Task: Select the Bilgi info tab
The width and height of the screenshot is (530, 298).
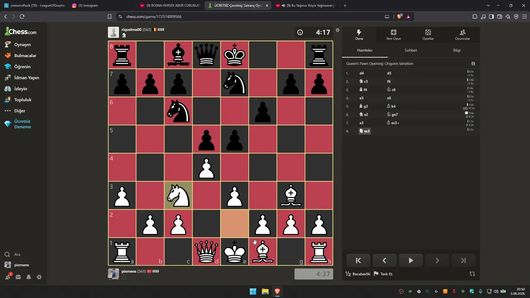Action: (x=457, y=50)
